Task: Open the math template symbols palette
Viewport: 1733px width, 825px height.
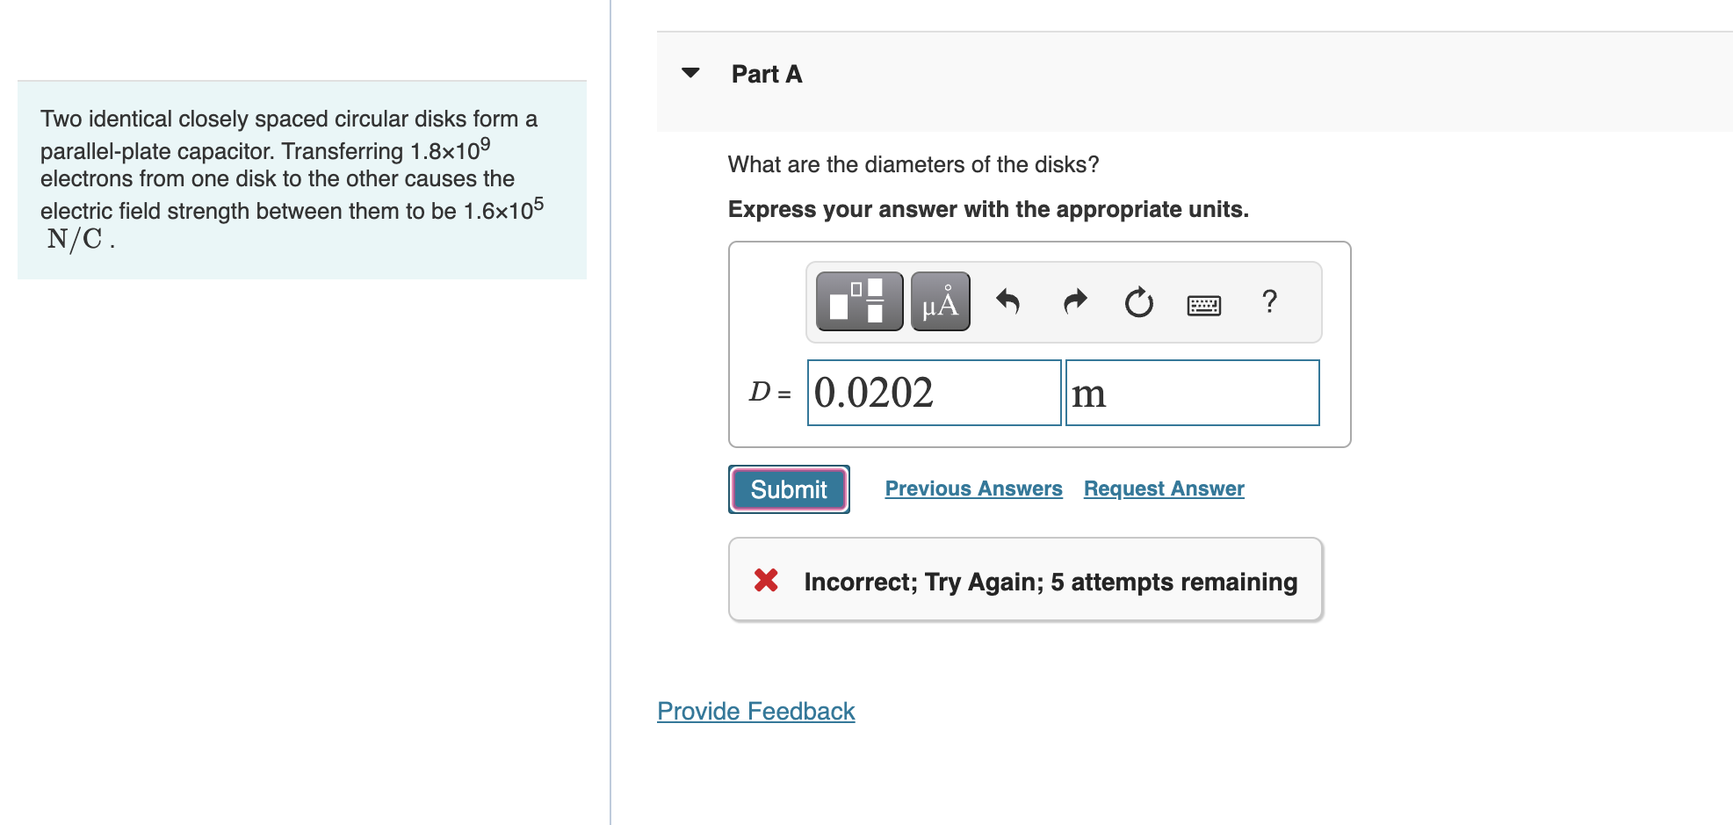Action: coord(858,301)
